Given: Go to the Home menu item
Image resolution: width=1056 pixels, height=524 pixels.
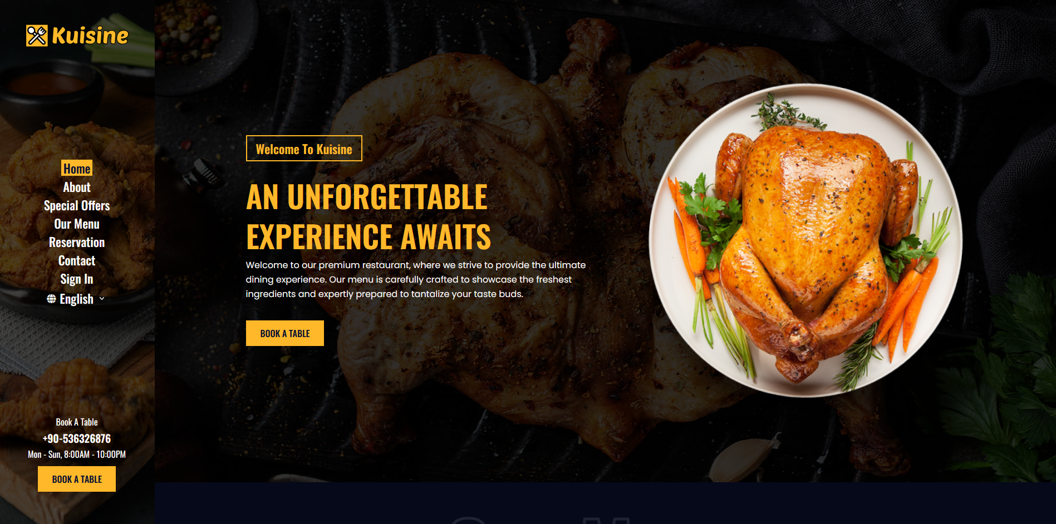Looking at the screenshot, I should pos(77,169).
